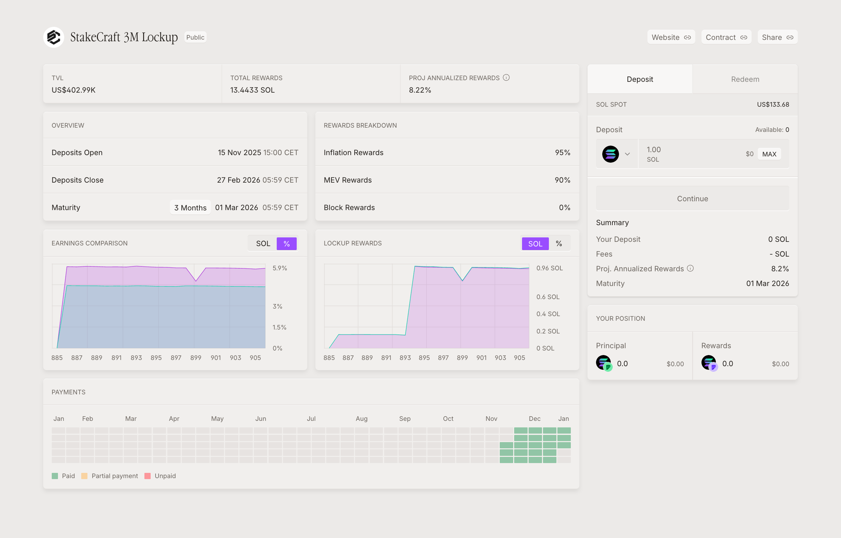Image resolution: width=841 pixels, height=538 pixels.
Task: Switch to the Redeem tab
Action: [745, 79]
